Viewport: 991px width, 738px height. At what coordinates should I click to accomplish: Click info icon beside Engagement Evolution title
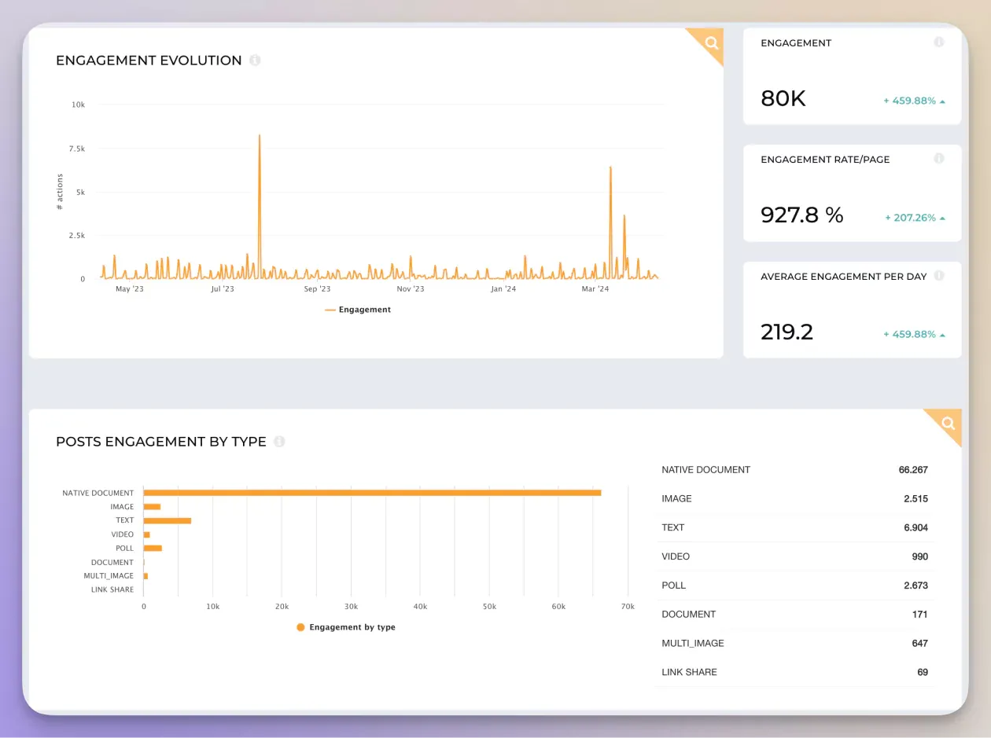(255, 61)
